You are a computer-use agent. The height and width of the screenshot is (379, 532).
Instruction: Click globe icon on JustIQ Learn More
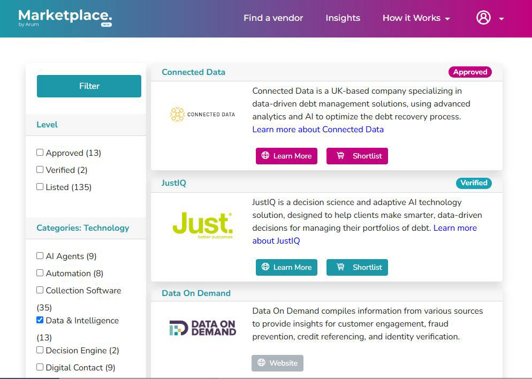click(265, 267)
